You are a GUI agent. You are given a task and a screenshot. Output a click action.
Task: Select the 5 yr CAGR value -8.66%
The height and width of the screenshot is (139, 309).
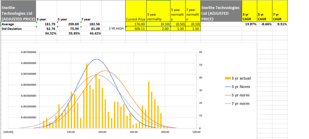point(264,24)
